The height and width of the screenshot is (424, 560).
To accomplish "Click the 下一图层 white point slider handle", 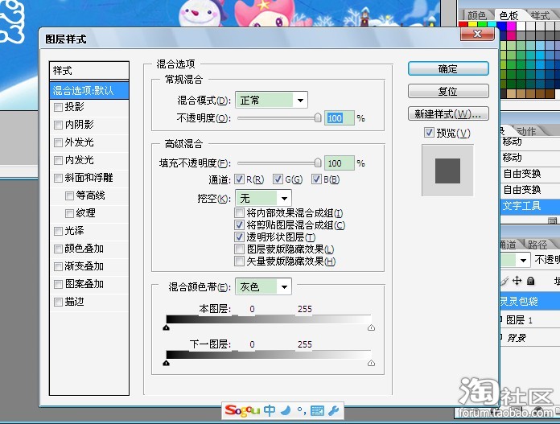I will (x=372, y=363).
